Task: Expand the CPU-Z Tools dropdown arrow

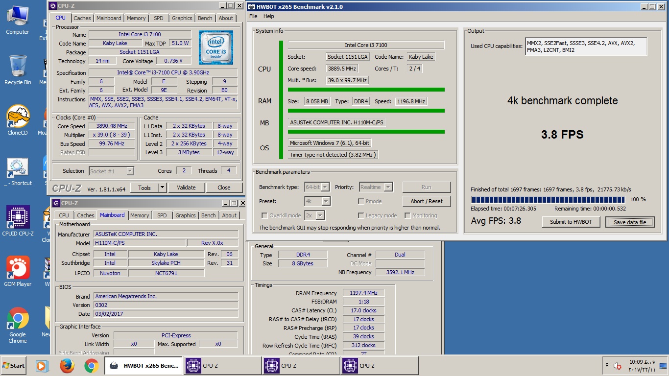Action: pos(163,188)
